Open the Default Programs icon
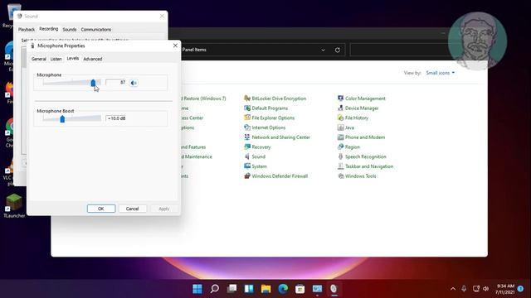The image size is (531, 298). click(x=247, y=108)
